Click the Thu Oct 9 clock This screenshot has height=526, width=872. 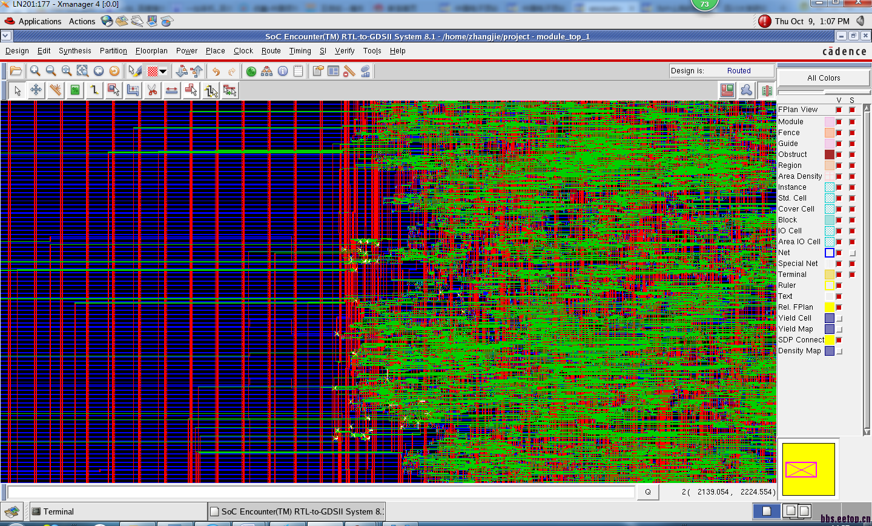(x=812, y=21)
